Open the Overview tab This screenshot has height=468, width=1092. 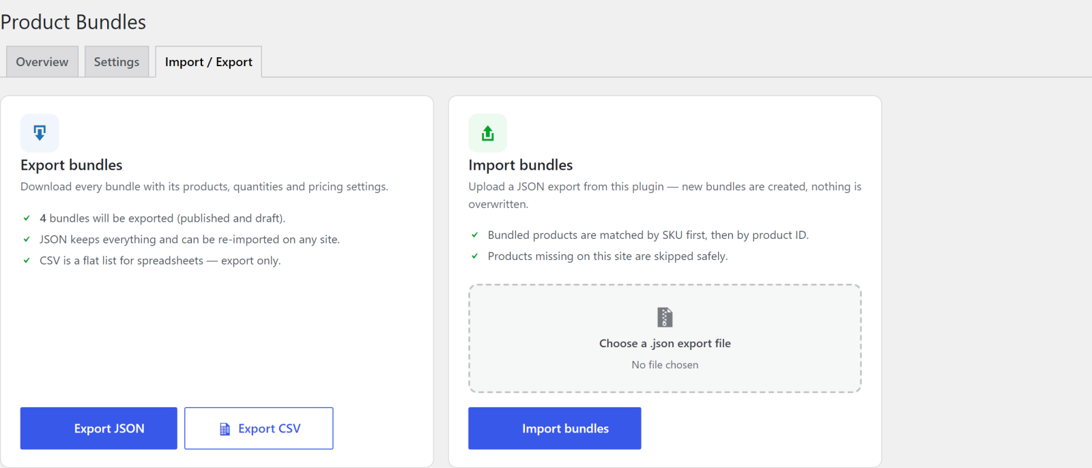(42, 62)
